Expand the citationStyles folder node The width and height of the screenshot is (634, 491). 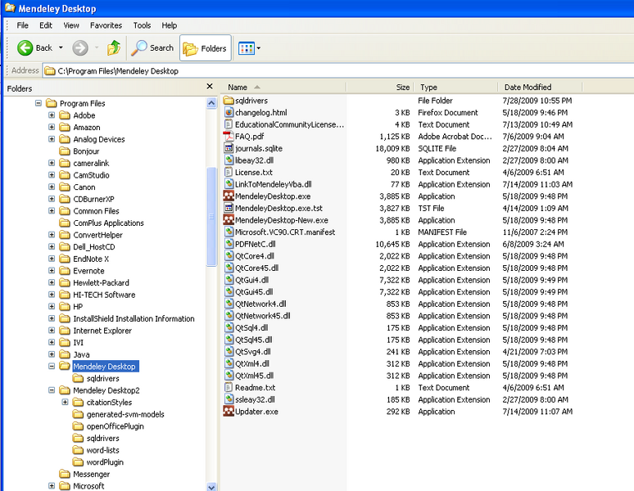point(65,402)
